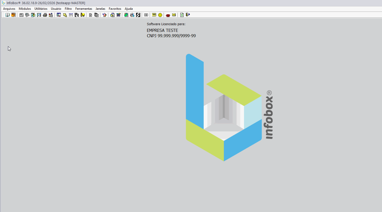Click the yellow smiley face icon
The height and width of the screenshot is (212, 382).
tap(160, 15)
